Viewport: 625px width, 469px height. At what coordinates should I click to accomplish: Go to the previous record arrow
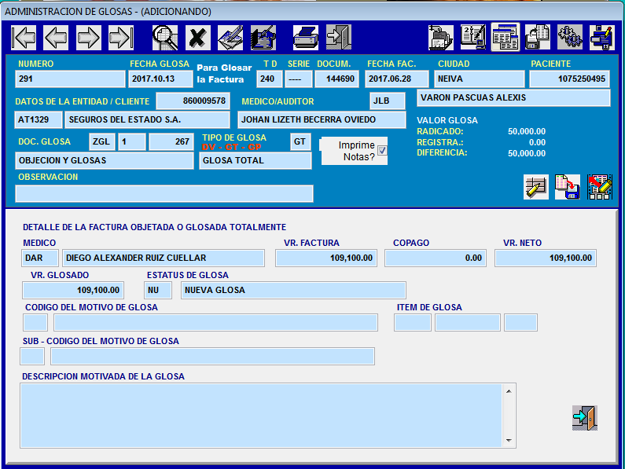tap(56, 38)
